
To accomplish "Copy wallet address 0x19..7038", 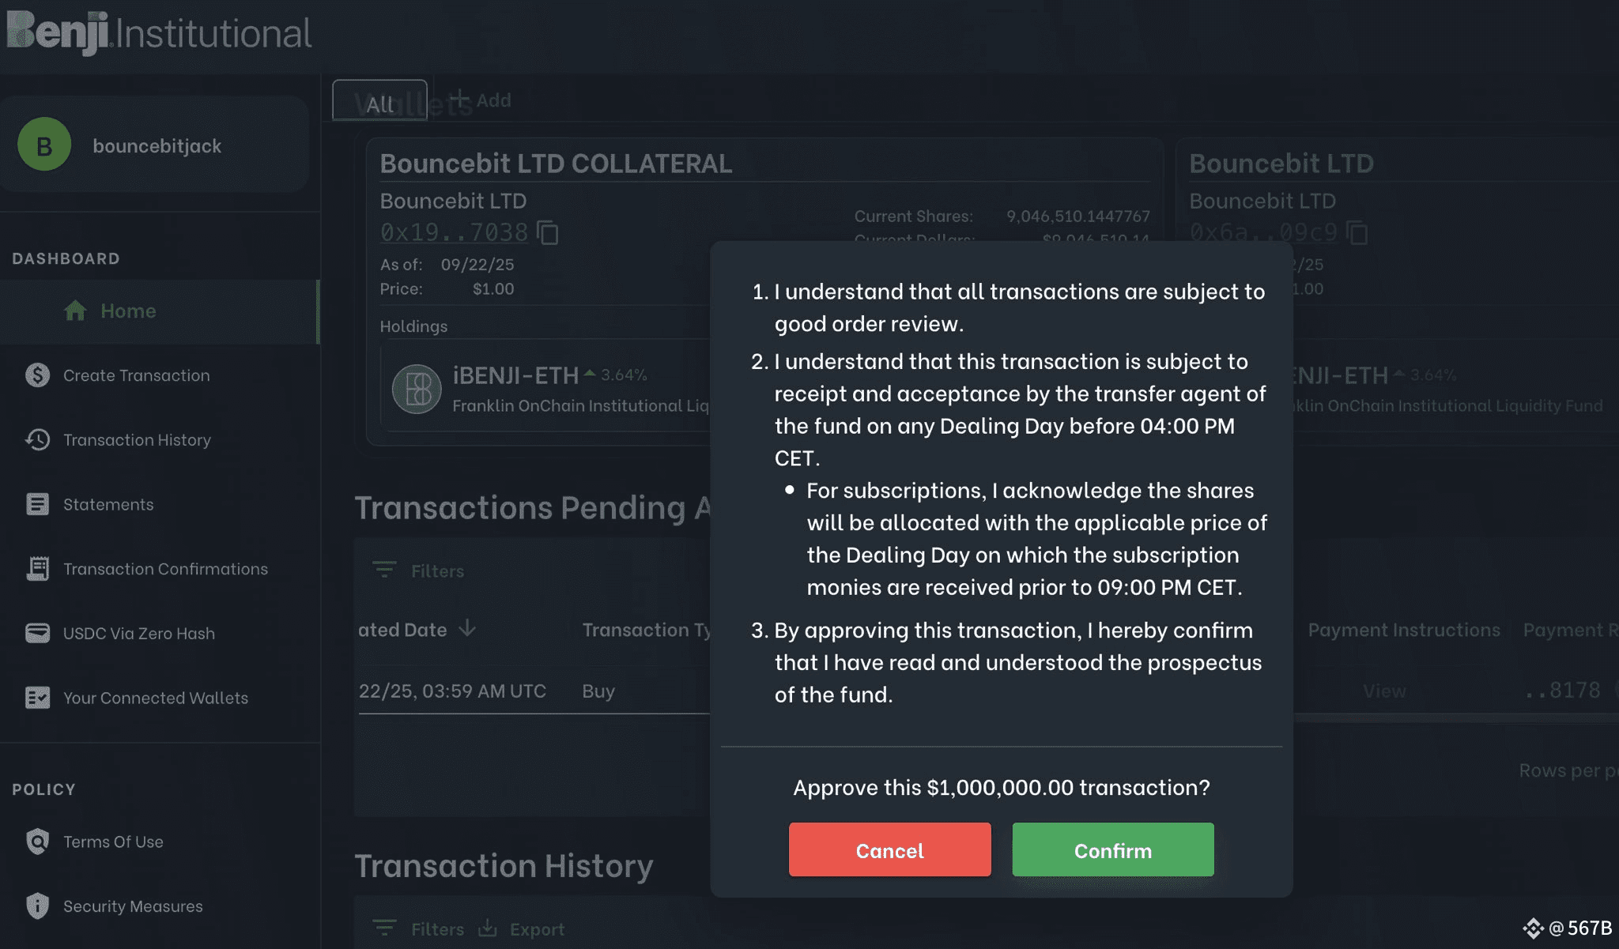I will (x=548, y=233).
